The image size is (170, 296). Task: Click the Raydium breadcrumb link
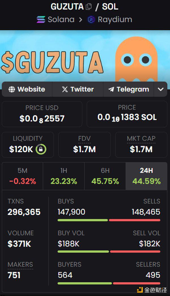click(x=115, y=20)
